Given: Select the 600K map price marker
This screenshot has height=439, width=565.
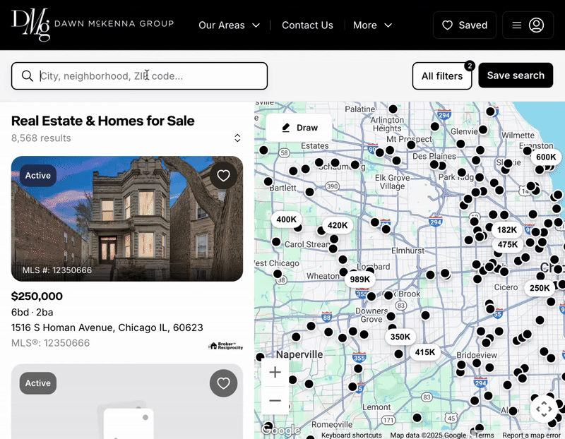Looking at the screenshot, I should 546,157.
